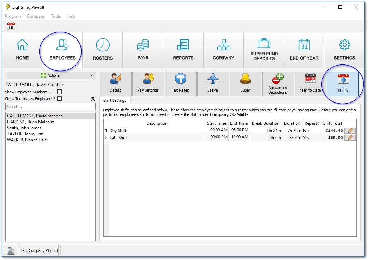Click the 3h 0m duration cell
The width and height of the screenshot is (368, 260).
(292, 138)
